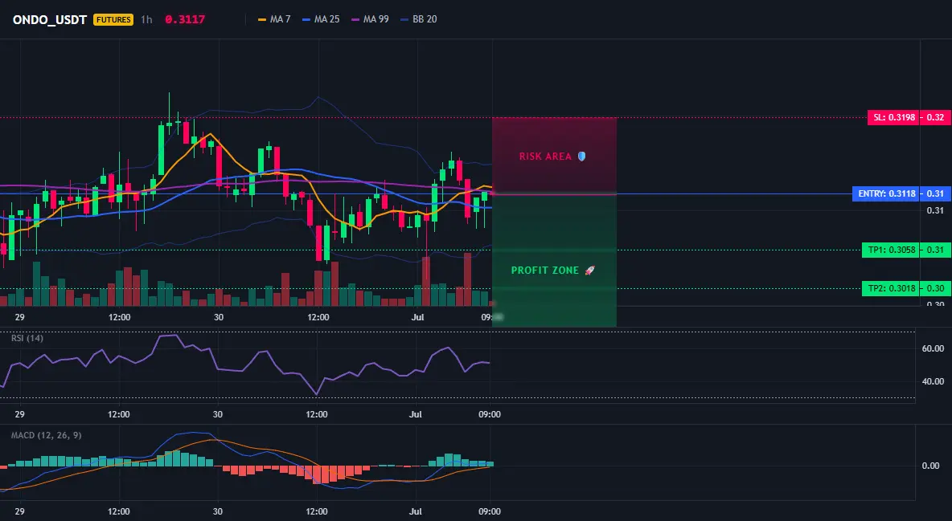Toggle the MA 7 legend item

click(274, 19)
